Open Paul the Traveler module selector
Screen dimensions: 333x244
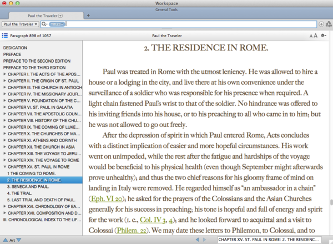point(21,24)
